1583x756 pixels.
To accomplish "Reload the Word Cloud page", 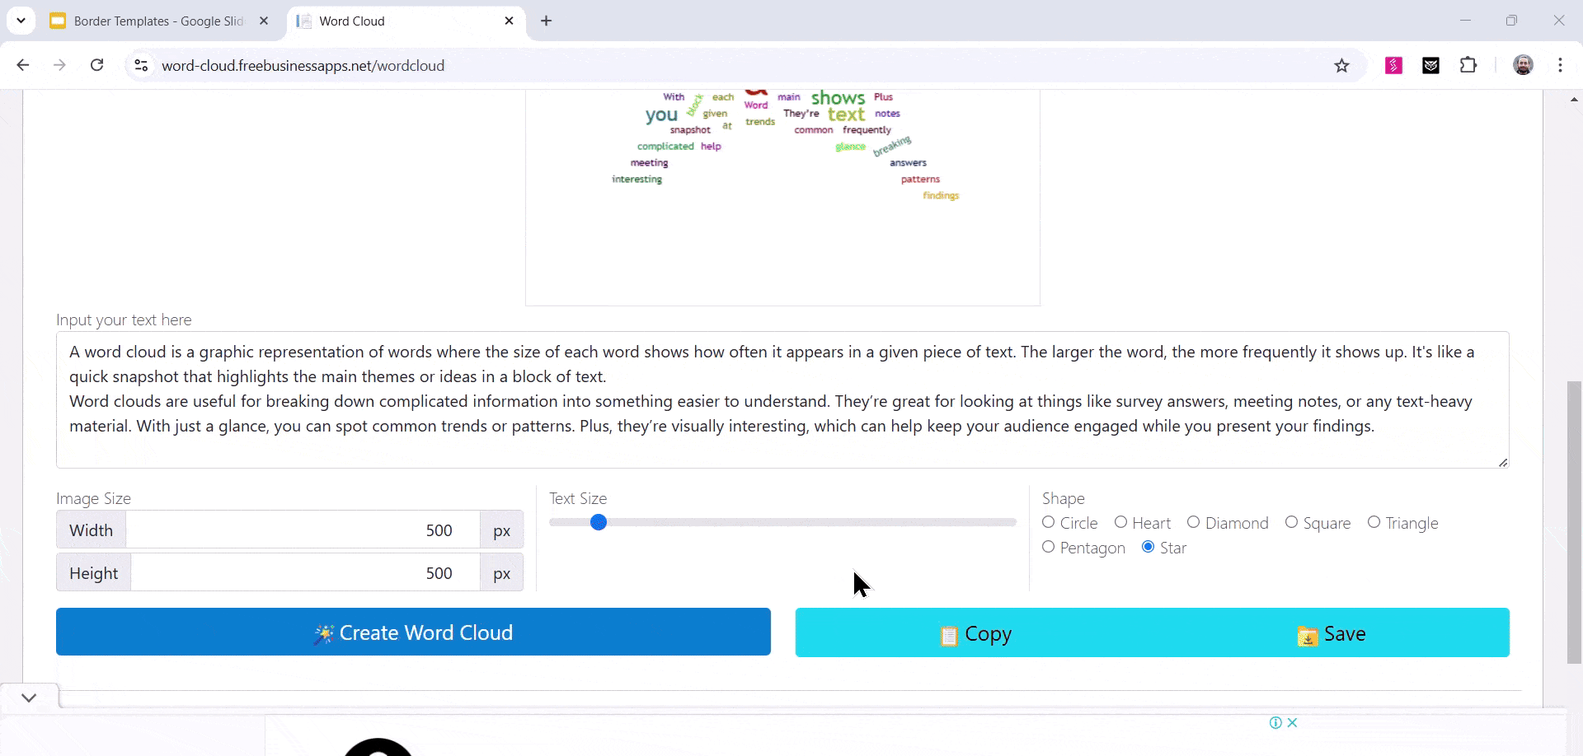I will click(96, 65).
